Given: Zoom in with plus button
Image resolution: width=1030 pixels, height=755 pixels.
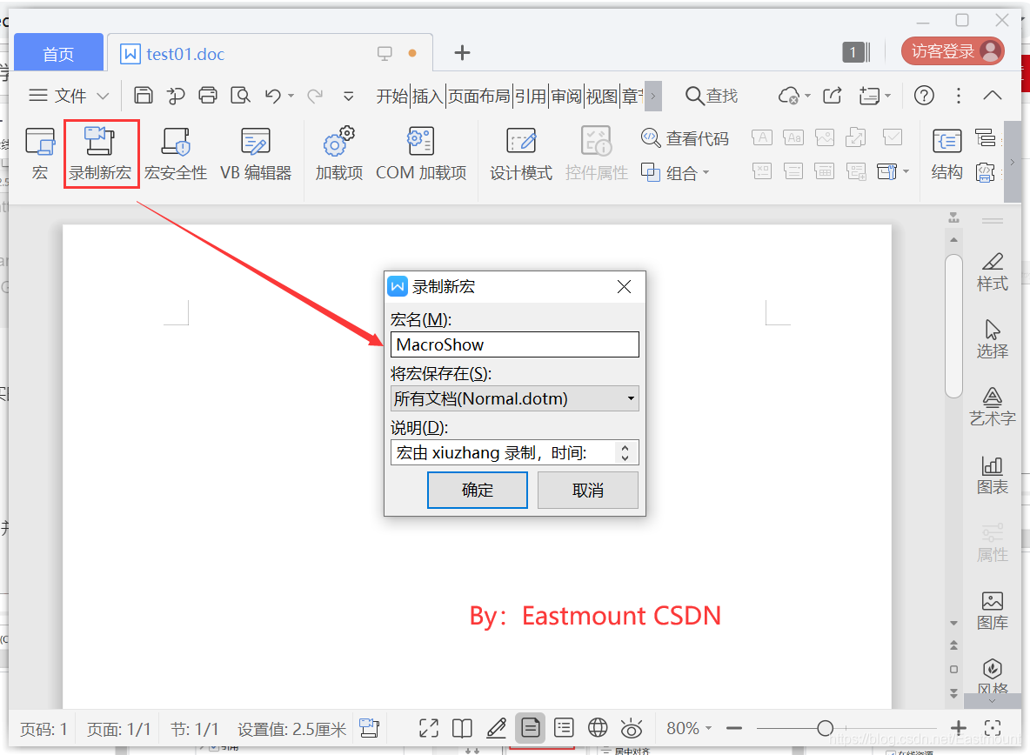Looking at the screenshot, I should point(958,728).
